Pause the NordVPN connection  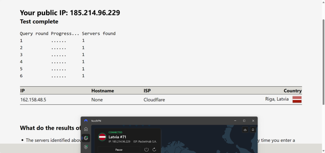119,150
